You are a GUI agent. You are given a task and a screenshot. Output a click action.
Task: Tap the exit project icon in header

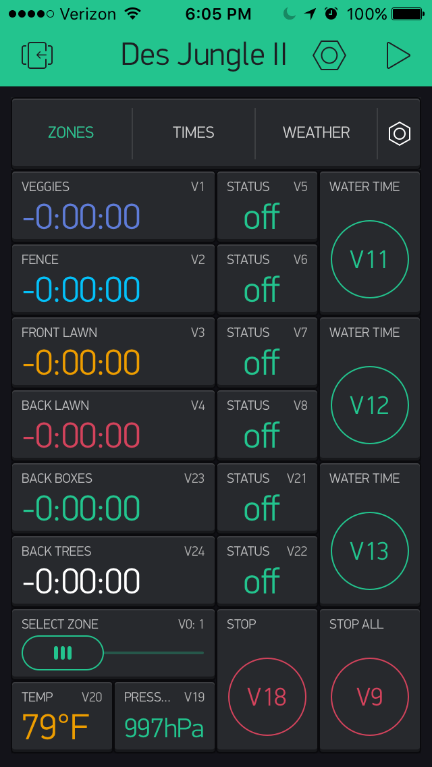coord(37,55)
